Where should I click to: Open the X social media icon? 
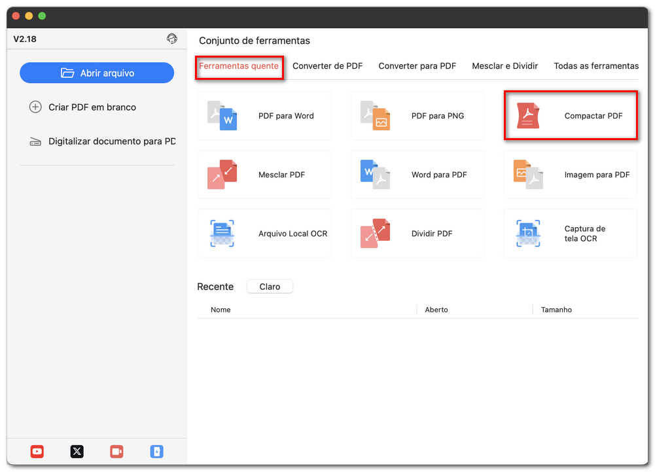tap(77, 452)
